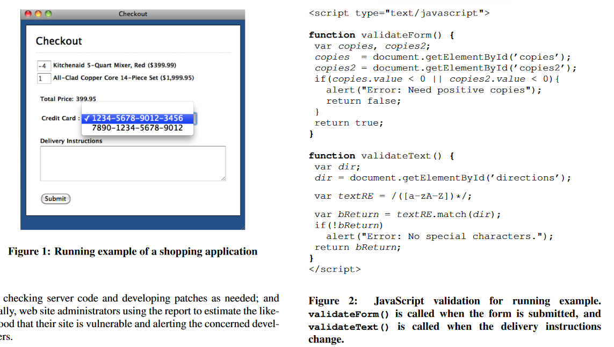Viewport: 614px width, 347px height.
Task: Click the Kitchenaid 5-Quart Mixer item label
Action: tap(114, 66)
